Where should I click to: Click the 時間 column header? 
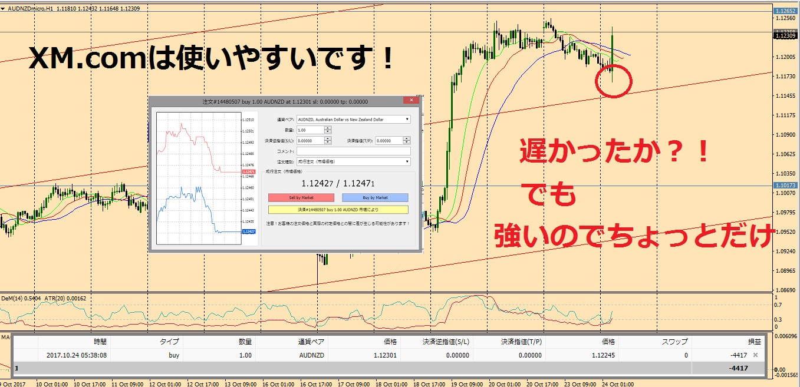100,342
